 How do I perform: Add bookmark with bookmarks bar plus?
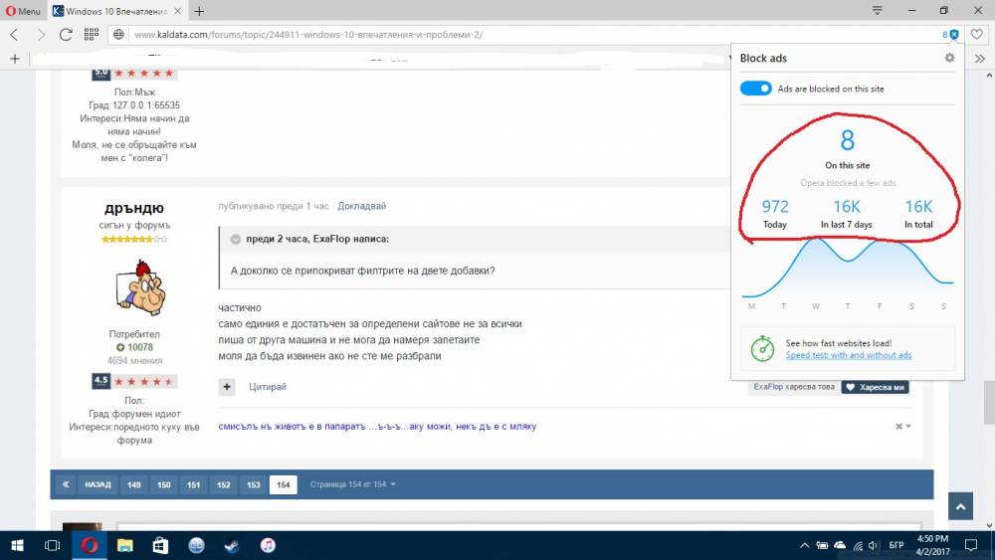pyautogui.click(x=15, y=59)
